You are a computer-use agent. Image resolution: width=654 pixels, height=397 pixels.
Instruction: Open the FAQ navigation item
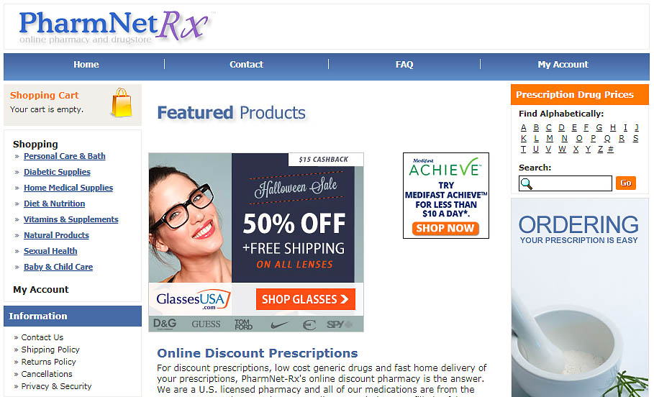pyautogui.click(x=404, y=64)
